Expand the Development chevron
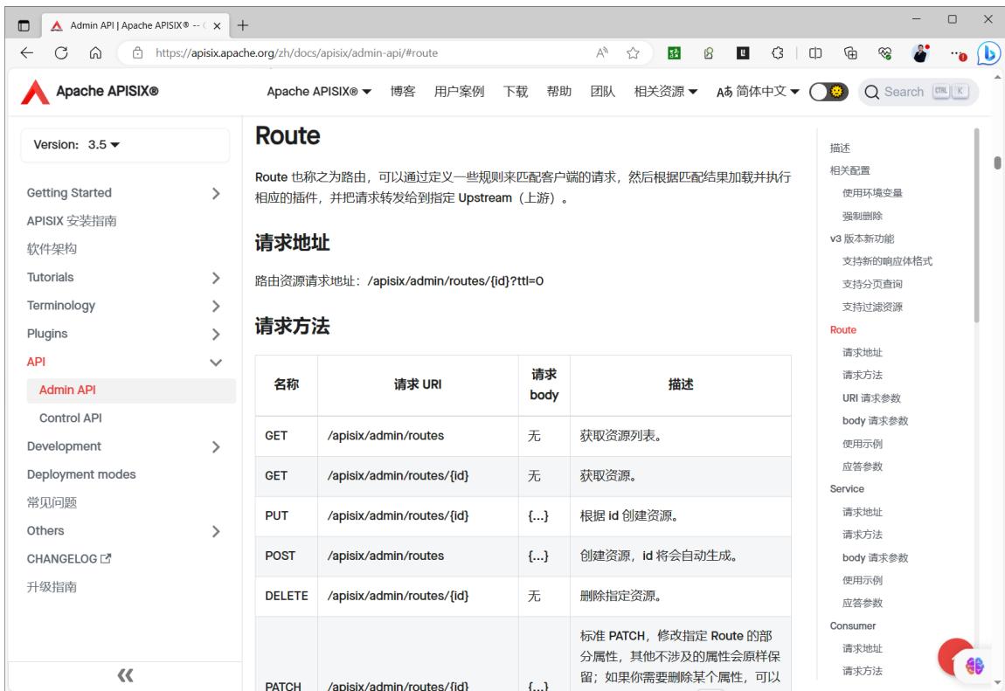 coord(216,447)
